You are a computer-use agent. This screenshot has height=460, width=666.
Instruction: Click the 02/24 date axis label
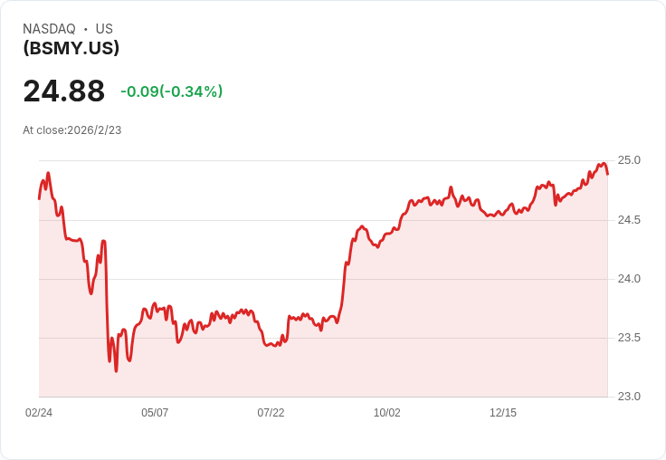tap(39, 413)
